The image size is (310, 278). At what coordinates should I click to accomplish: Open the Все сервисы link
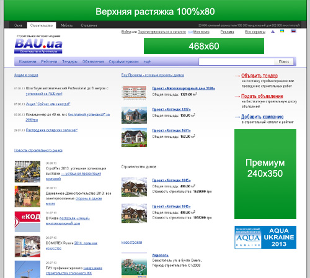point(255,32)
